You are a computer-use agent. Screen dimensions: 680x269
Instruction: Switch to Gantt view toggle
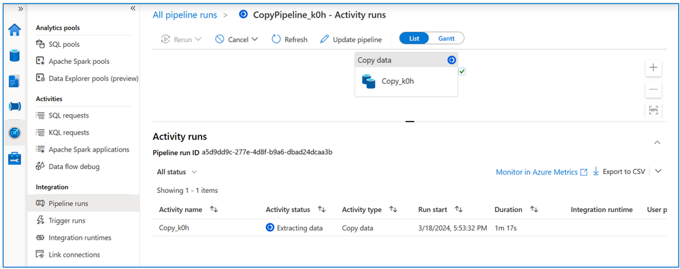click(447, 39)
